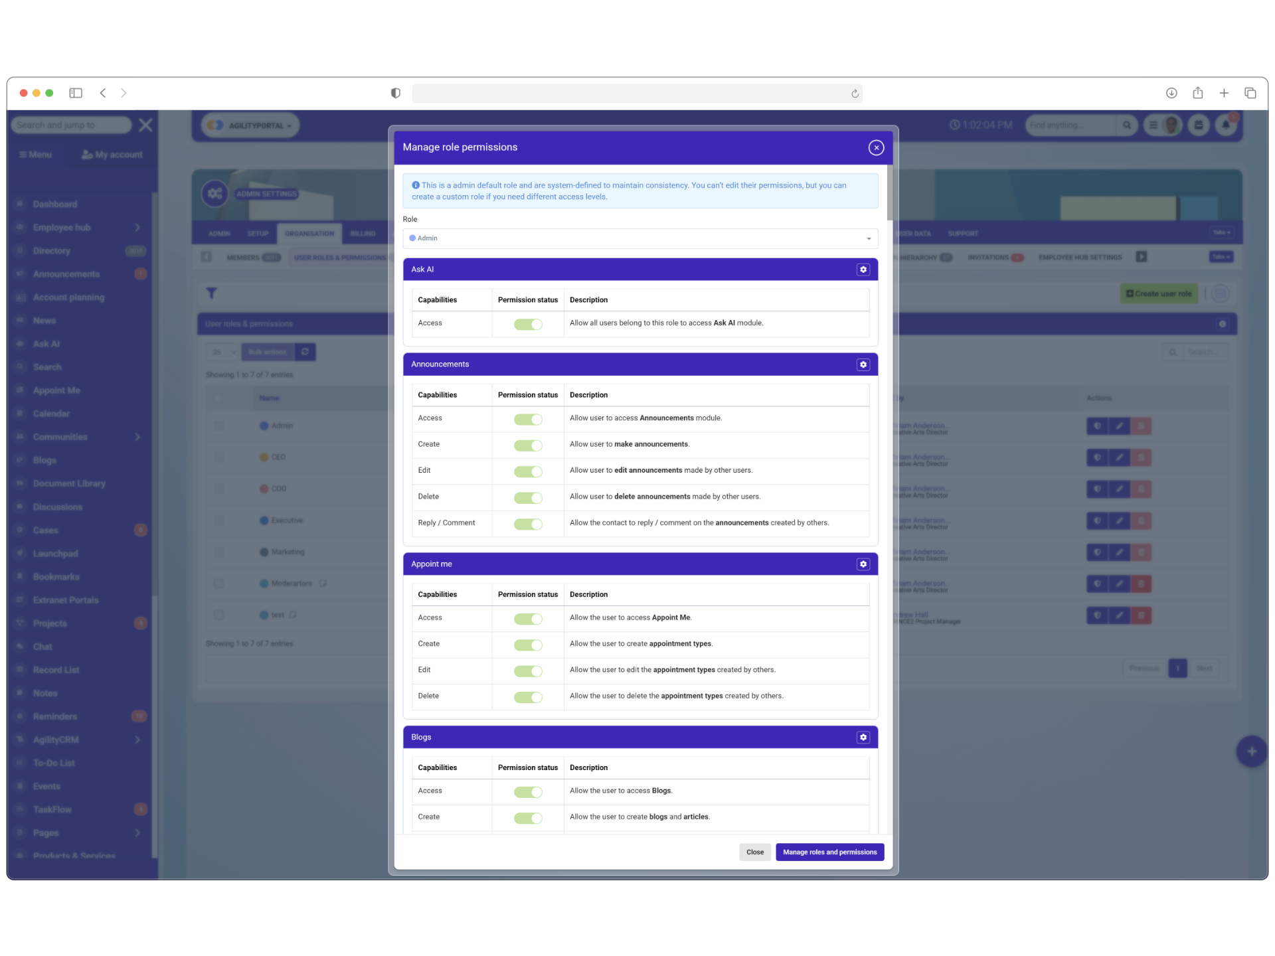
Task: Click the Close button in dialog footer
Action: tap(754, 852)
